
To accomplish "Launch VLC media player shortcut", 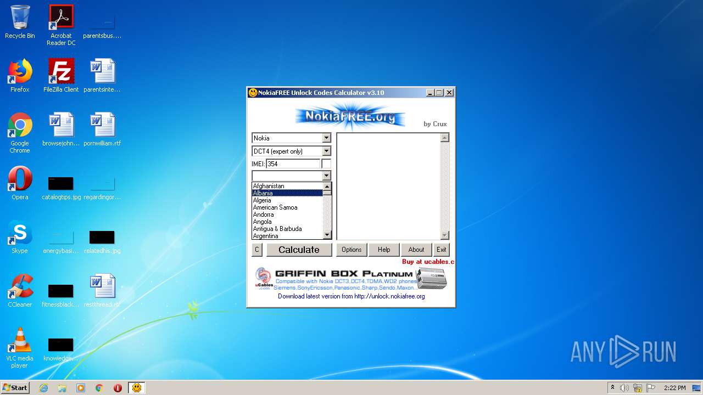I will 20,348.
